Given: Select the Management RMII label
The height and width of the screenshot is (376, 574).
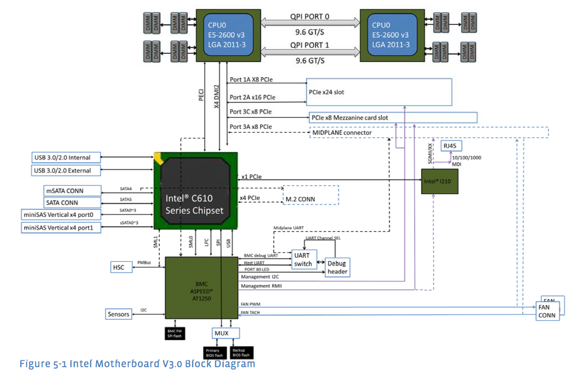Looking at the screenshot, I should pyautogui.click(x=261, y=286).
